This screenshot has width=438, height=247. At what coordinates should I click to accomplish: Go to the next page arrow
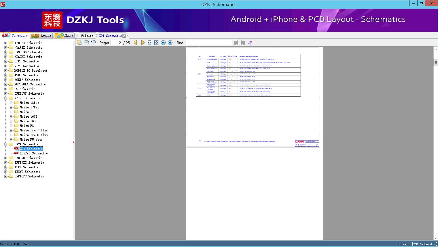[143, 43]
